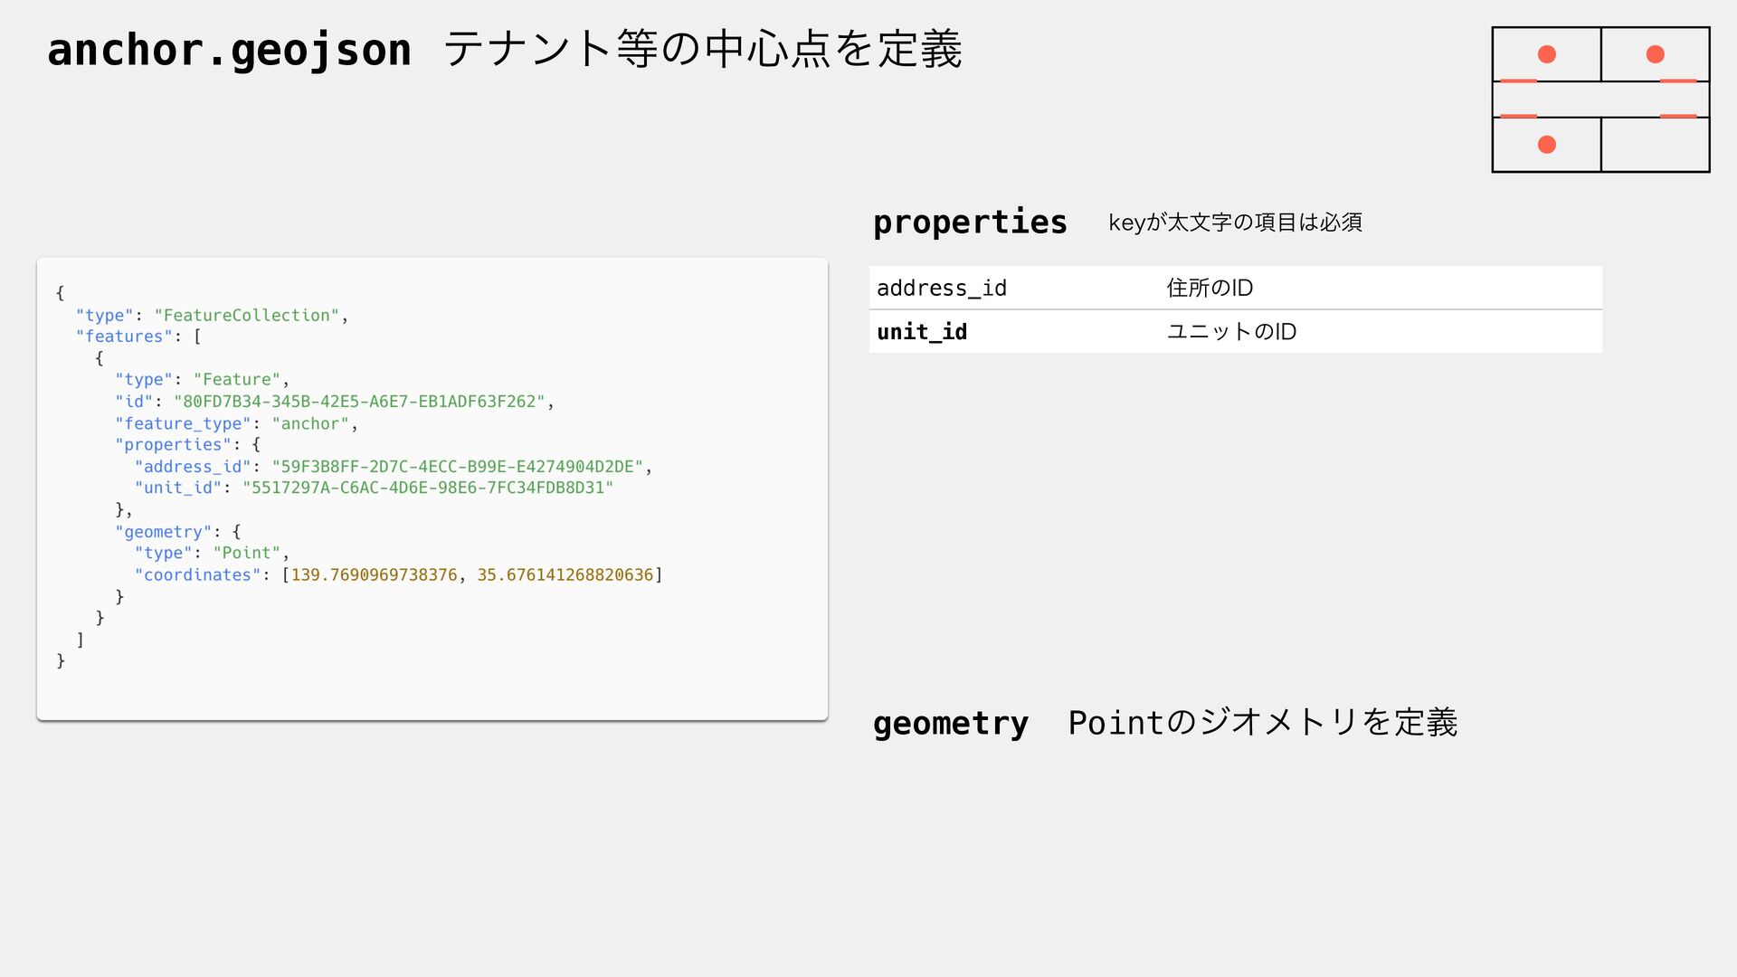The height and width of the screenshot is (977, 1737).
Task: Click the "feature_type" key in code
Action: 183,423
